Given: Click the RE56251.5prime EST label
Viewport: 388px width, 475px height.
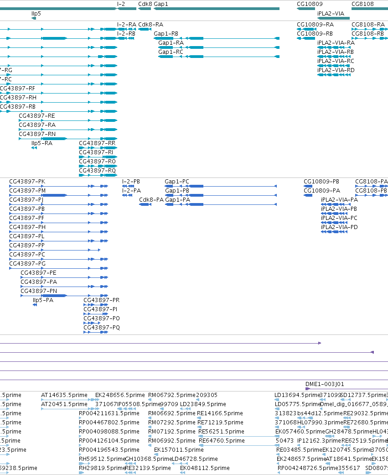Looking at the screenshot, I should 221,431.
